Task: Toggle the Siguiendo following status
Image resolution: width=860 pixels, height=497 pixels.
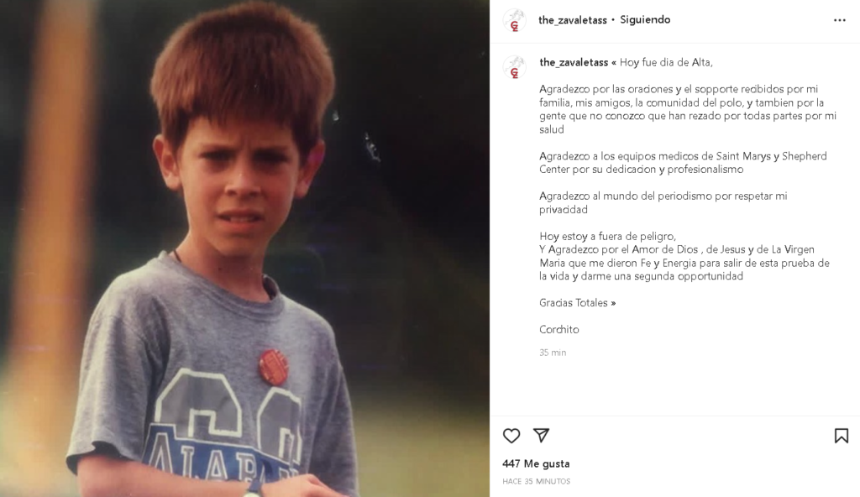Action: pos(645,20)
